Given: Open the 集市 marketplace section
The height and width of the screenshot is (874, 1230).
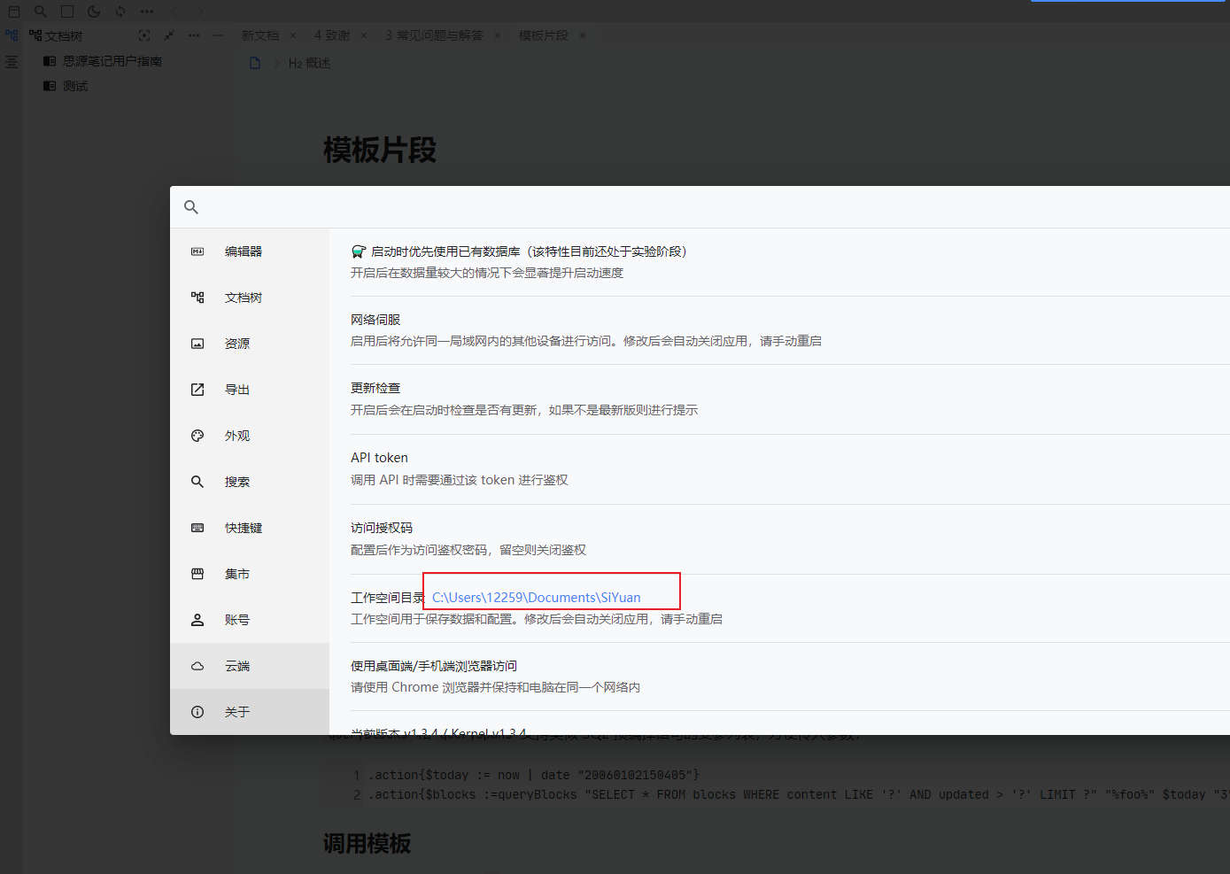Looking at the screenshot, I should (x=236, y=574).
